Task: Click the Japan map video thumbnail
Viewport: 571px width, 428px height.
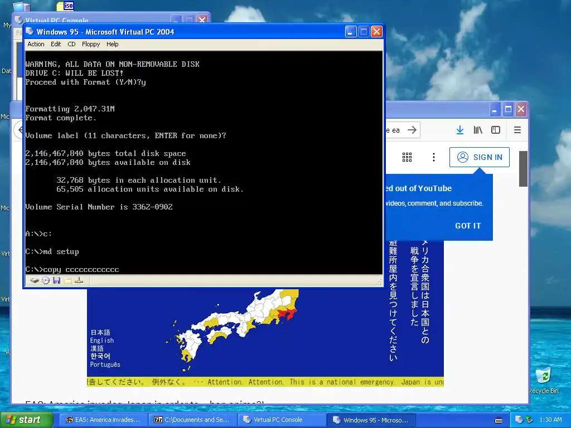Action: tap(265, 333)
